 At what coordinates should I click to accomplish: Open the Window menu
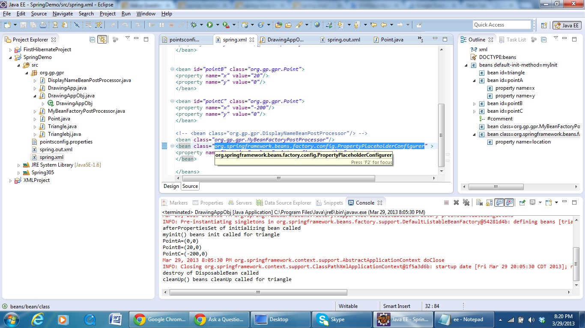tap(146, 13)
